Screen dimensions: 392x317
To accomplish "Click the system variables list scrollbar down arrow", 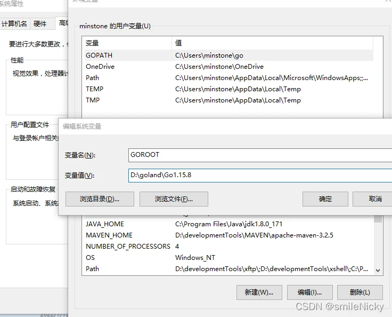I will (378, 271).
